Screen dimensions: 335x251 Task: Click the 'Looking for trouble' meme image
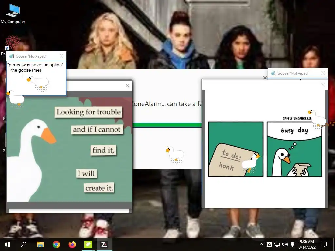(x=69, y=149)
